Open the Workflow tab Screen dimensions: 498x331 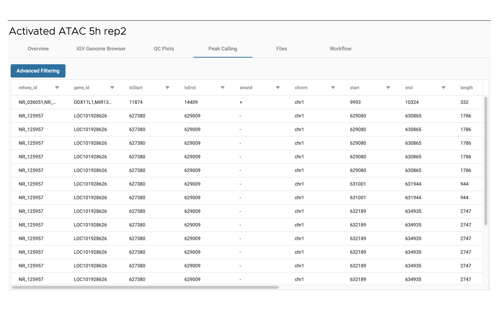(340, 49)
